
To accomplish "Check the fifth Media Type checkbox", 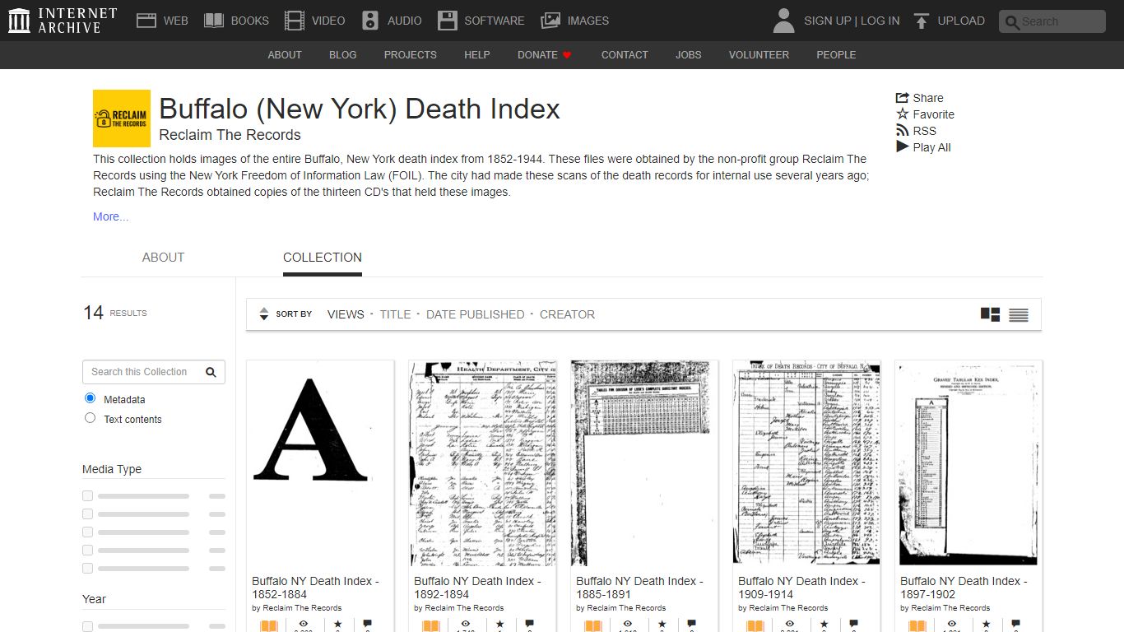I will pyautogui.click(x=88, y=569).
